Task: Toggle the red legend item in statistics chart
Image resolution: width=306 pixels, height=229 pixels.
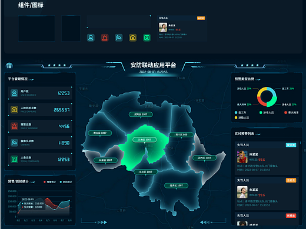Action: [x=49, y=182]
